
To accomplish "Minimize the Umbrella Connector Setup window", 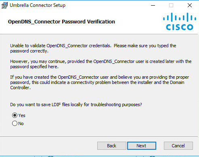I will 153,5.
